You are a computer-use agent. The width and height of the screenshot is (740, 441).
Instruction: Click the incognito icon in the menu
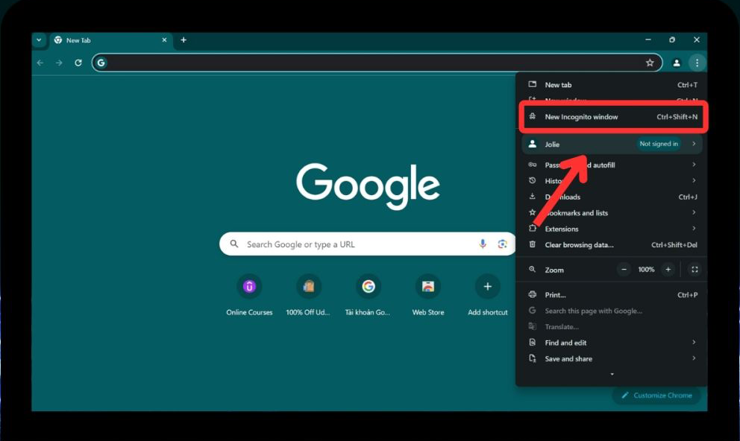coord(533,116)
